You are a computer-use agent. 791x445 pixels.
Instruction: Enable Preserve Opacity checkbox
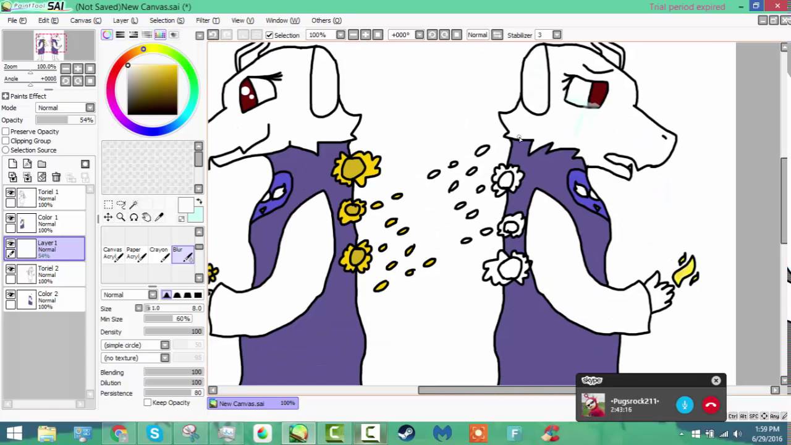click(x=6, y=132)
